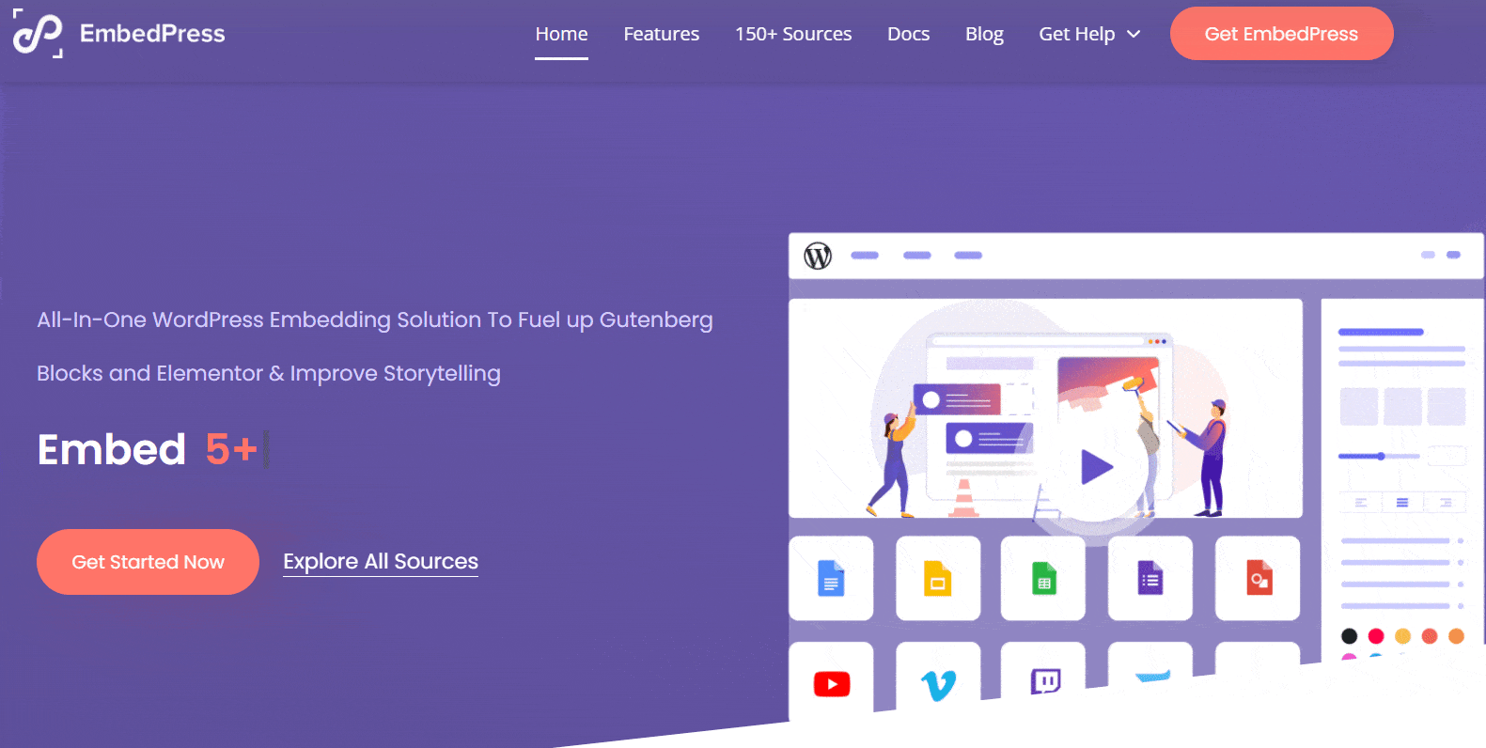
Task: Select the green Google Sheets icon
Action: pos(1043,579)
